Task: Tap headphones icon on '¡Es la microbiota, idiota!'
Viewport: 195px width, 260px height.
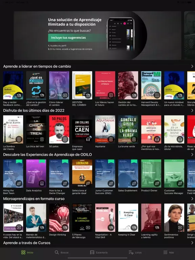Action: tap(180, 139)
